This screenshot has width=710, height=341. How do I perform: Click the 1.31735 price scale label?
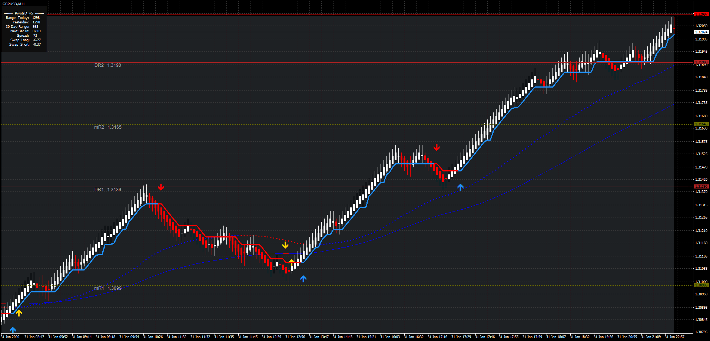[x=701, y=103]
